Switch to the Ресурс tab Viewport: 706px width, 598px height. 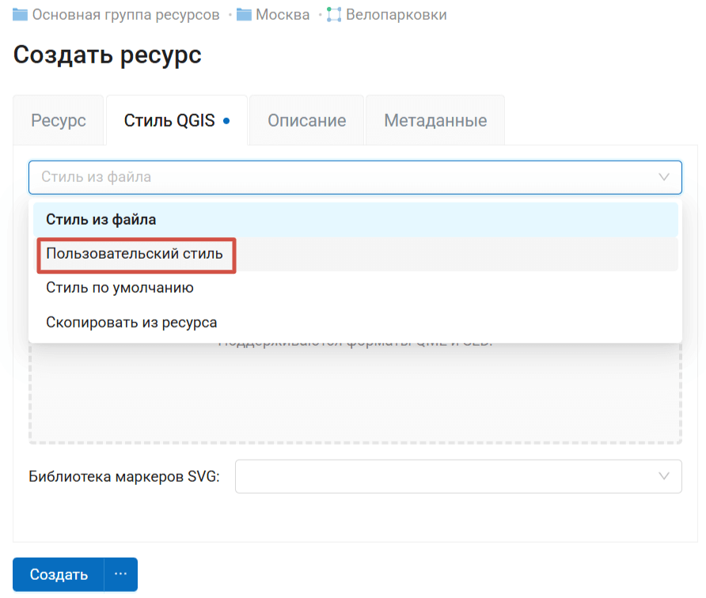coord(59,121)
